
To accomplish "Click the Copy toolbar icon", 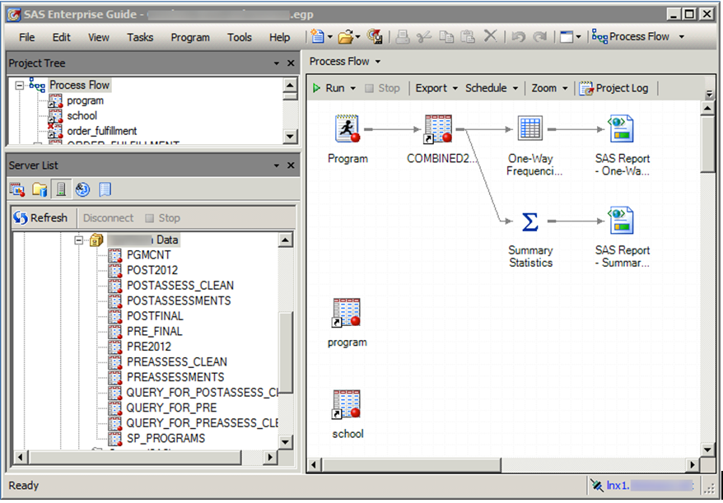I will (x=446, y=37).
